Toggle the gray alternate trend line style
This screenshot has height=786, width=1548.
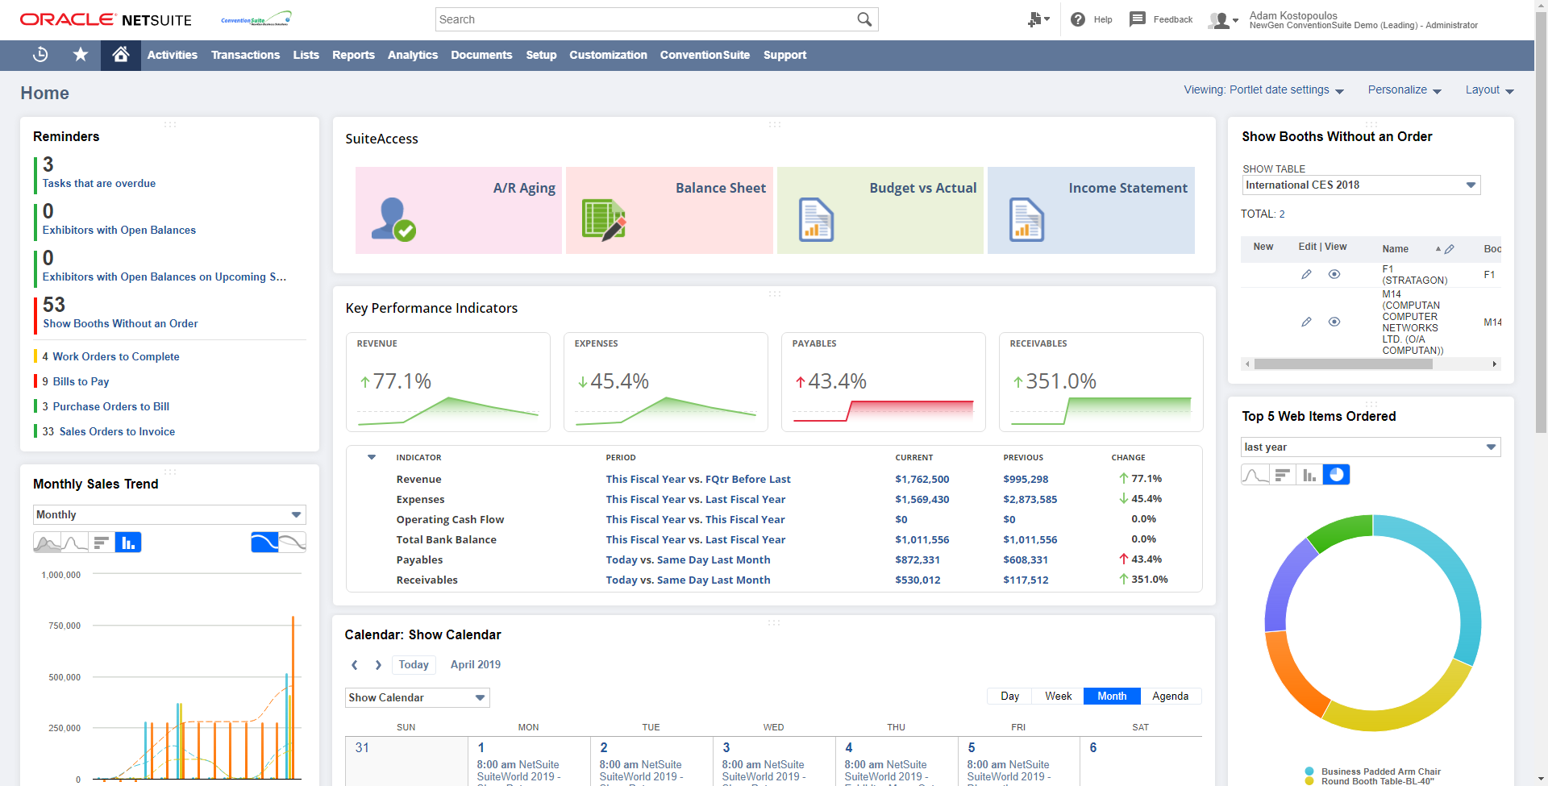(x=292, y=543)
